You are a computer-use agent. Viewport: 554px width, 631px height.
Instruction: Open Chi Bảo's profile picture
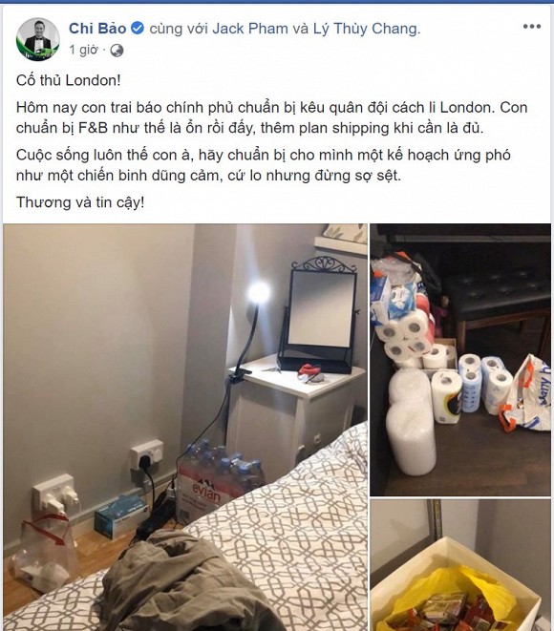coord(38,39)
